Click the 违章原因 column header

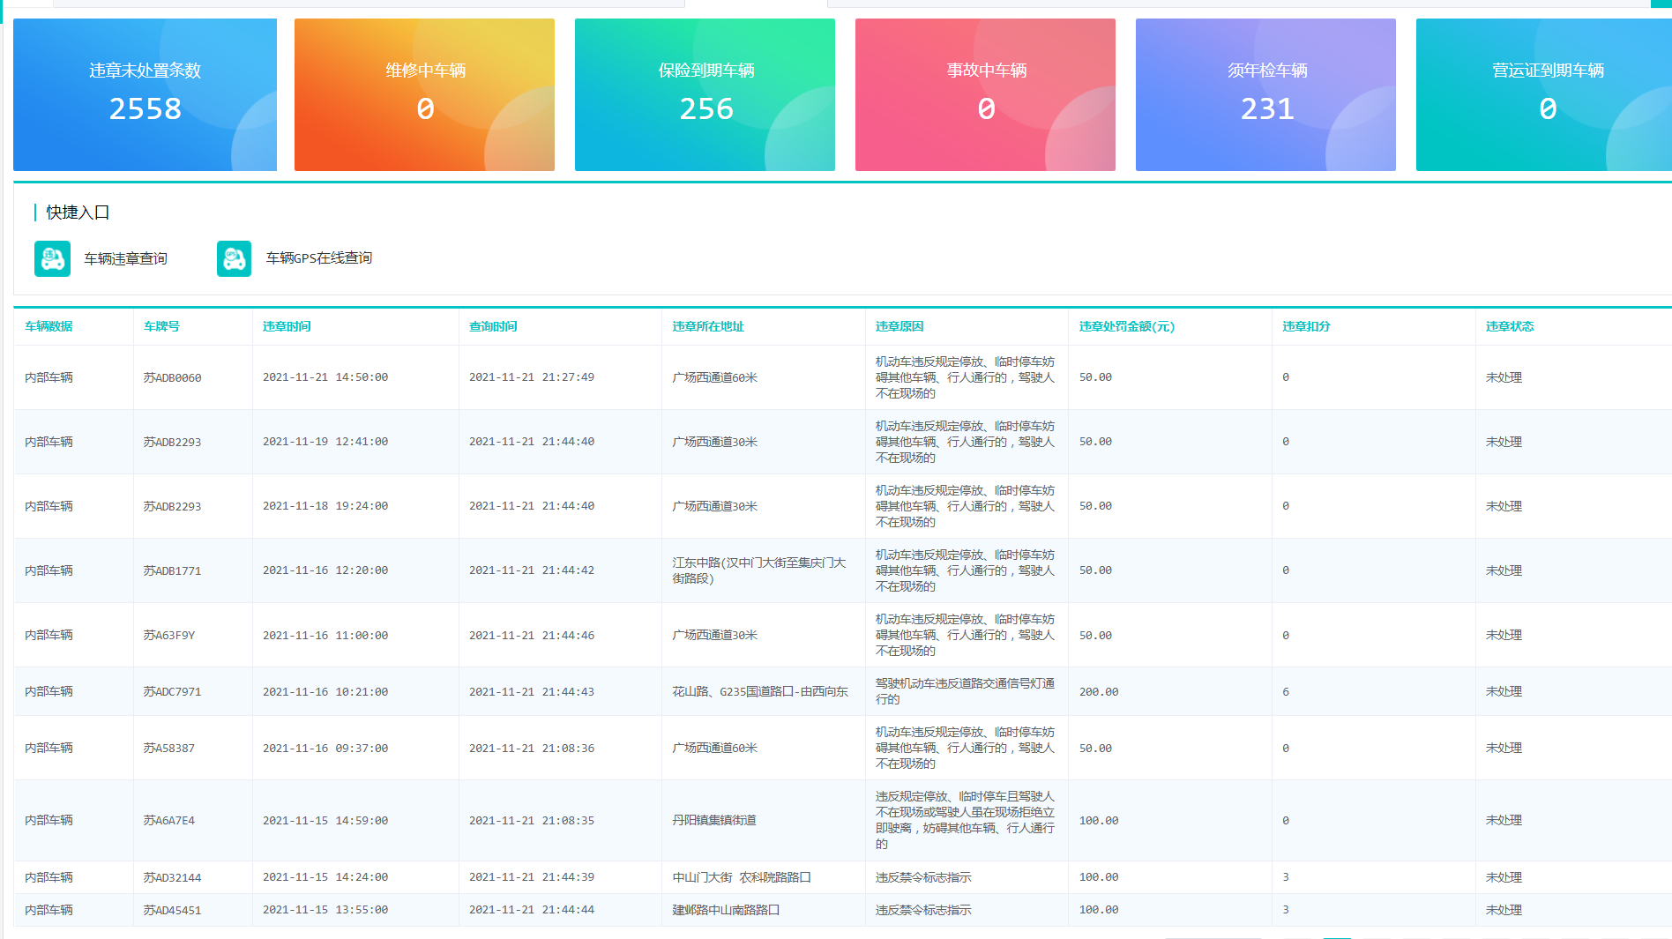coord(899,326)
